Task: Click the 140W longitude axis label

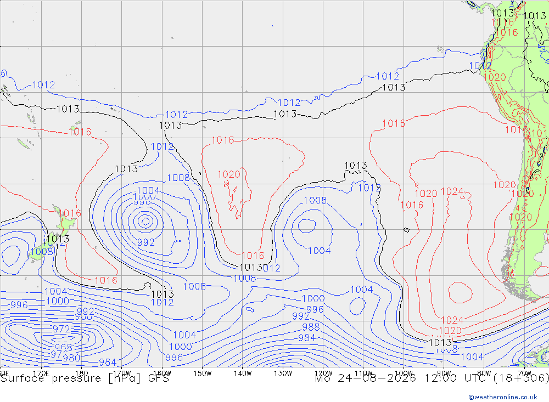Action: click(243, 373)
